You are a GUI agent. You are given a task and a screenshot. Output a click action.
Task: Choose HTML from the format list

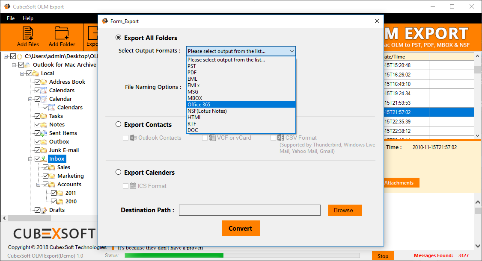click(241, 117)
